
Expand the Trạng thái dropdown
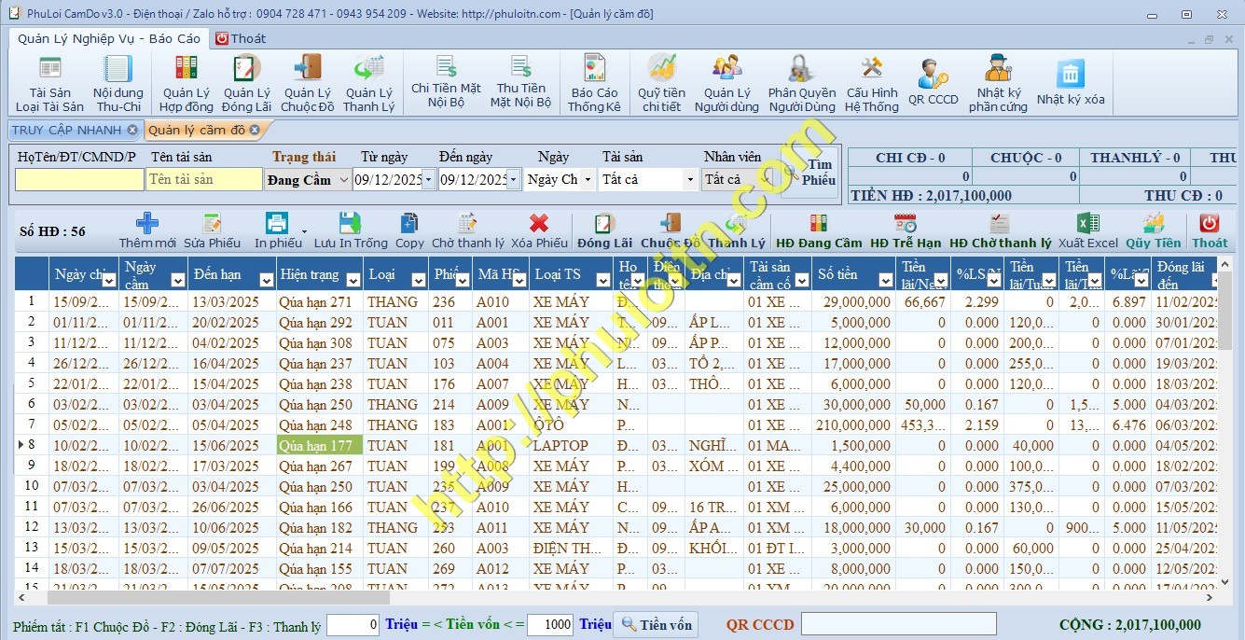(343, 180)
